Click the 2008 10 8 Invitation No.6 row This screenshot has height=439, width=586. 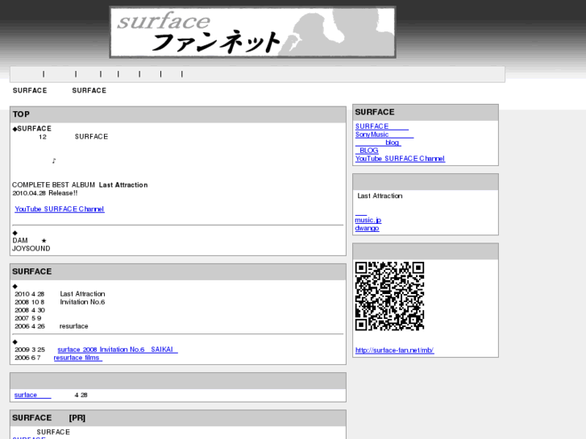(x=60, y=302)
